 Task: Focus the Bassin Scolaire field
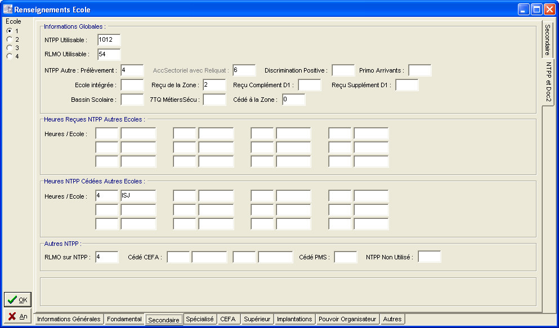(132, 100)
